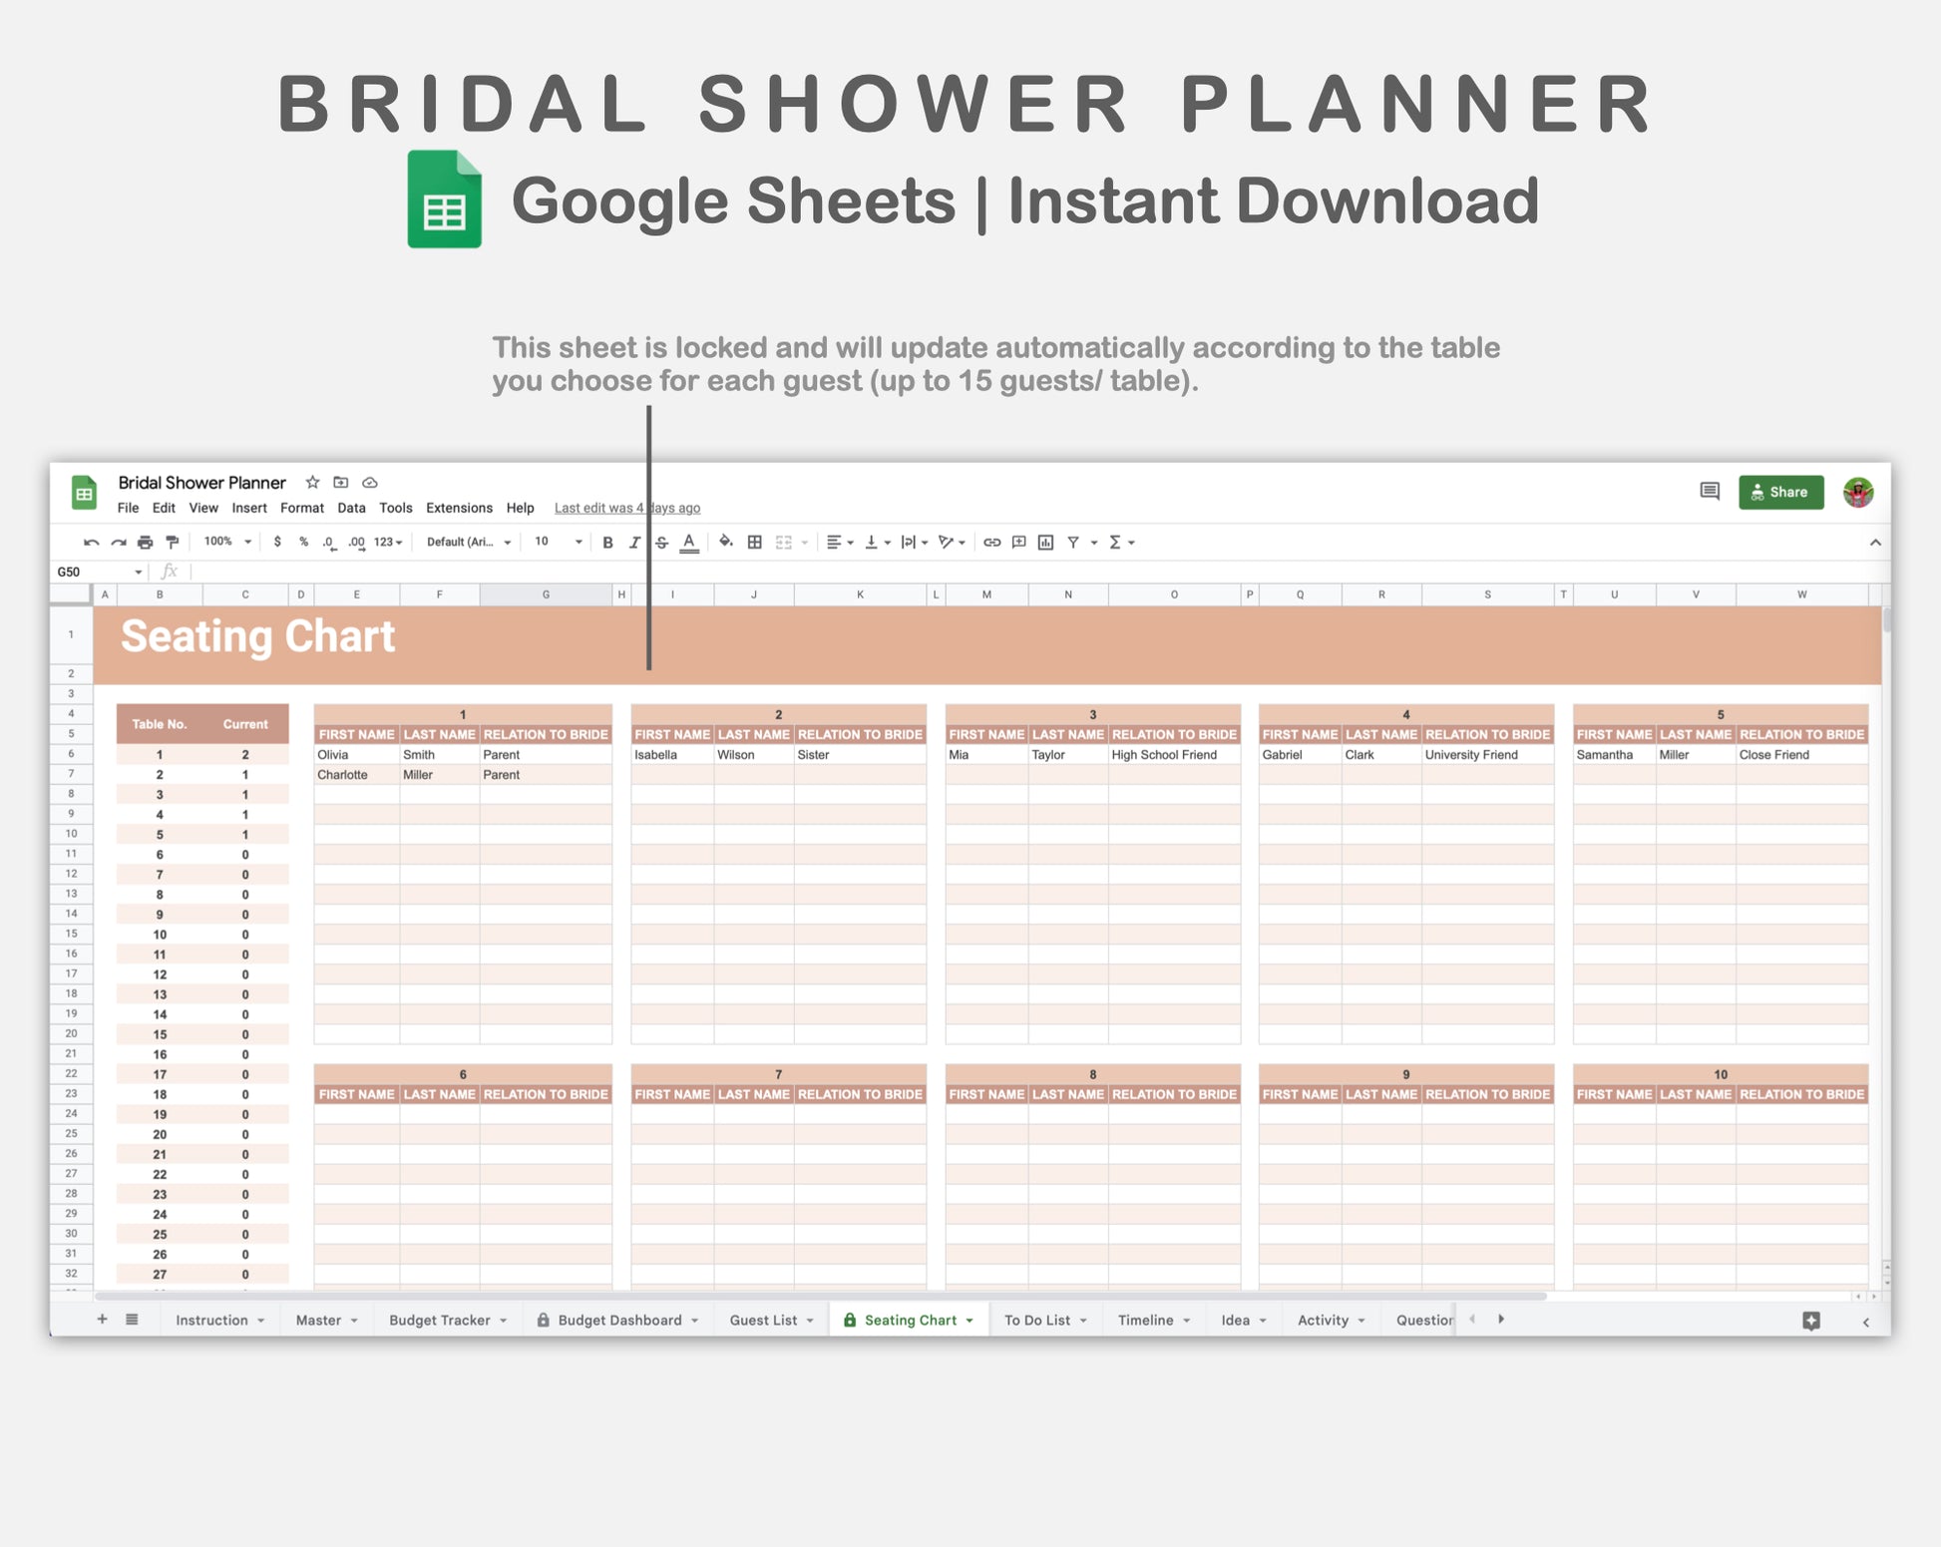Open the text color picker
1941x1547 pixels.
click(x=689, y=543)
